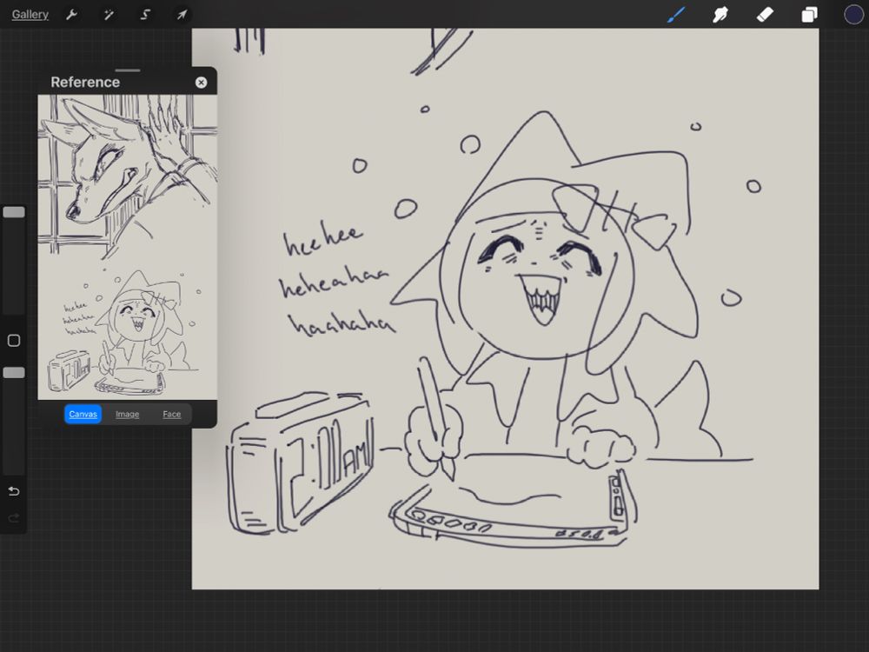
Task: Select the Smudge tool
Action: [720, 15]
